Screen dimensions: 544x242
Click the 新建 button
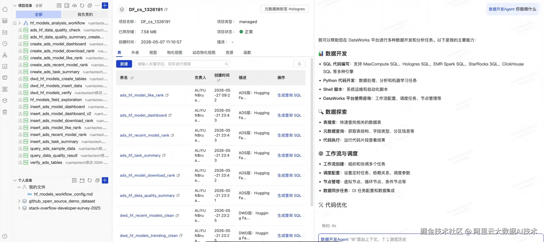coord(124,64)
